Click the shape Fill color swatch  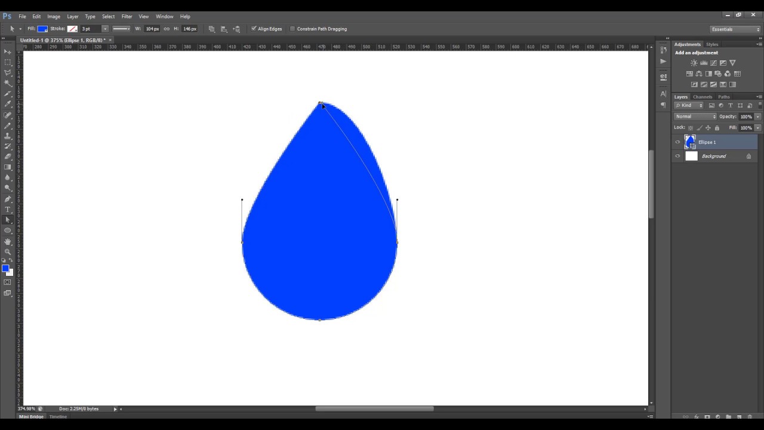(x=42, y=29)
